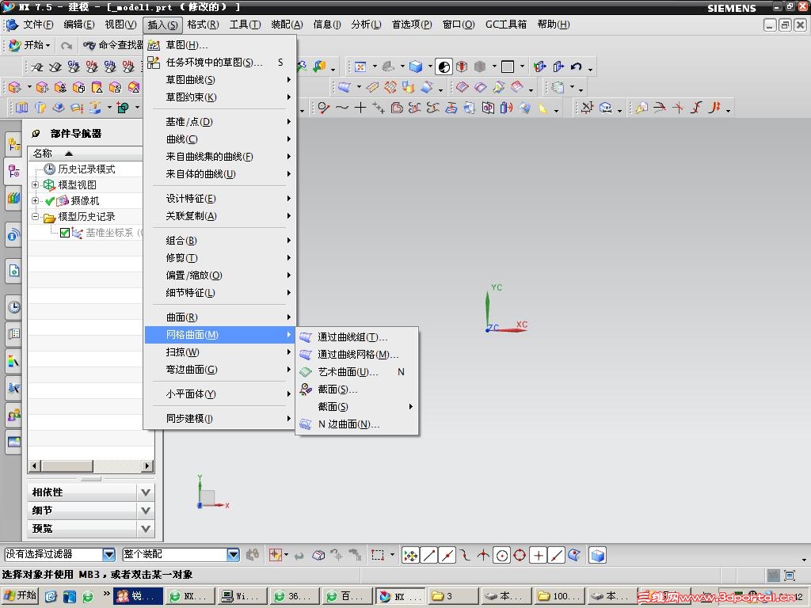Expand the 预览 panel chevron
This screenshot has height=608, width=811.
(x=146, y=528)
